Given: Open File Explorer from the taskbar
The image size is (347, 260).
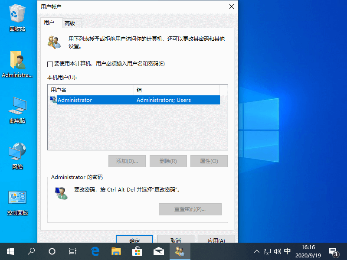Looking at the screenshot, I should point(116,251).
